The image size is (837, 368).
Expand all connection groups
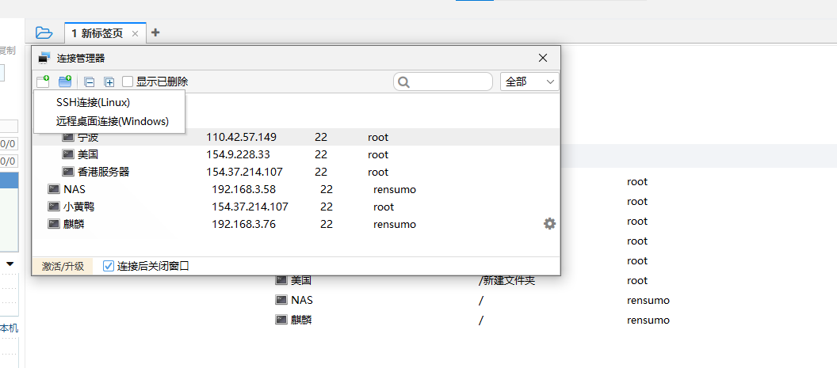(109, 82)
